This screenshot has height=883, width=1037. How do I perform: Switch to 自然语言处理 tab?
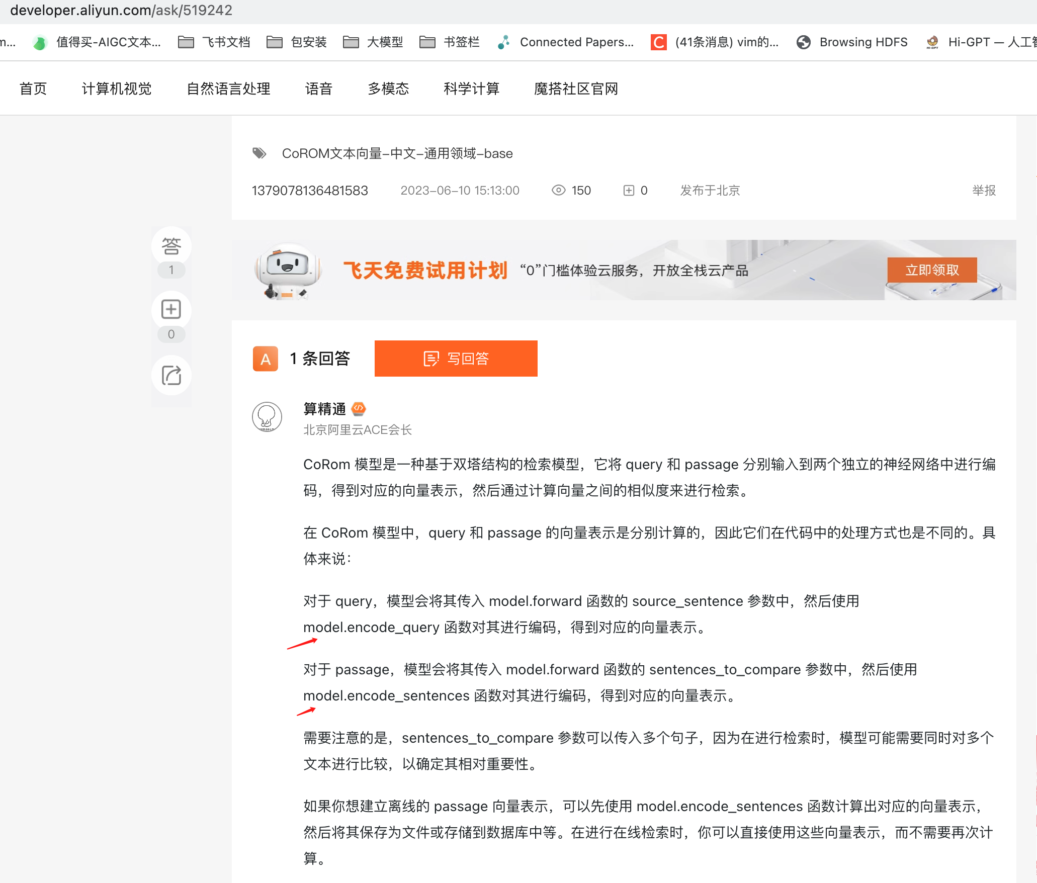(228, 89)
